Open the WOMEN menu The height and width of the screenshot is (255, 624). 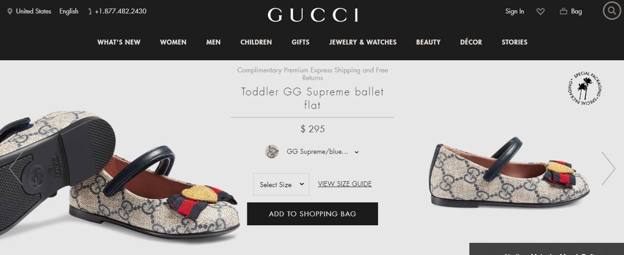173,42
